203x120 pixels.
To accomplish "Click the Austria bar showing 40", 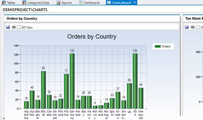I will pos(32,99).
